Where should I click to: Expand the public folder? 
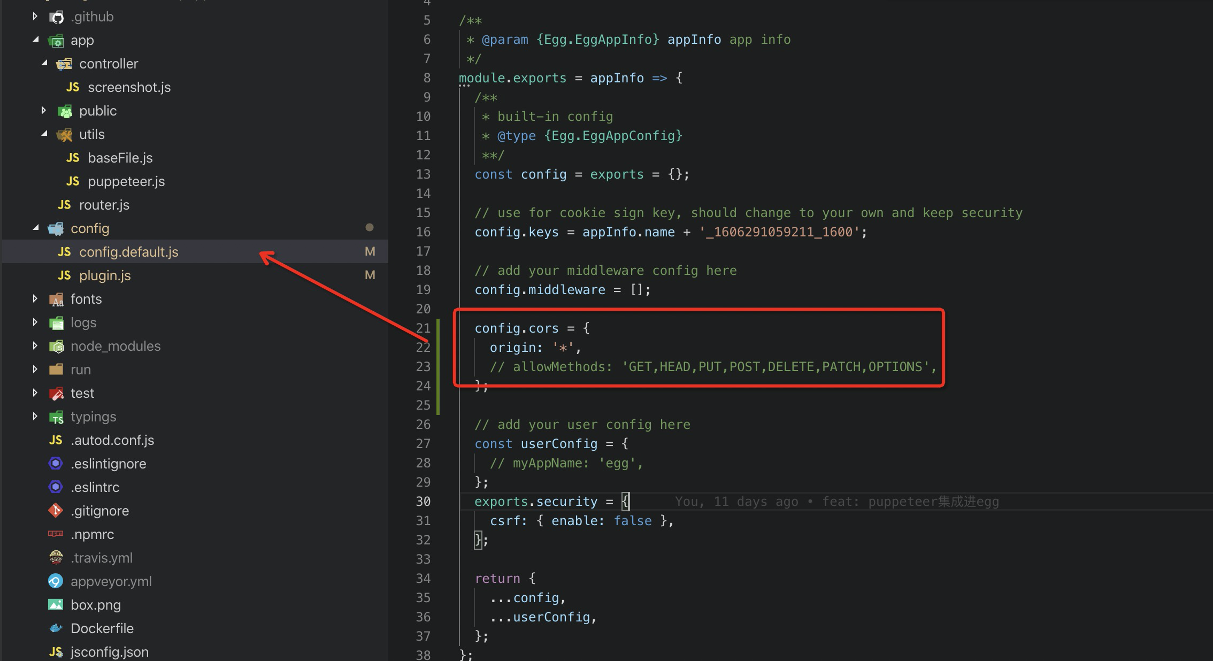click(x=44, y=110)
